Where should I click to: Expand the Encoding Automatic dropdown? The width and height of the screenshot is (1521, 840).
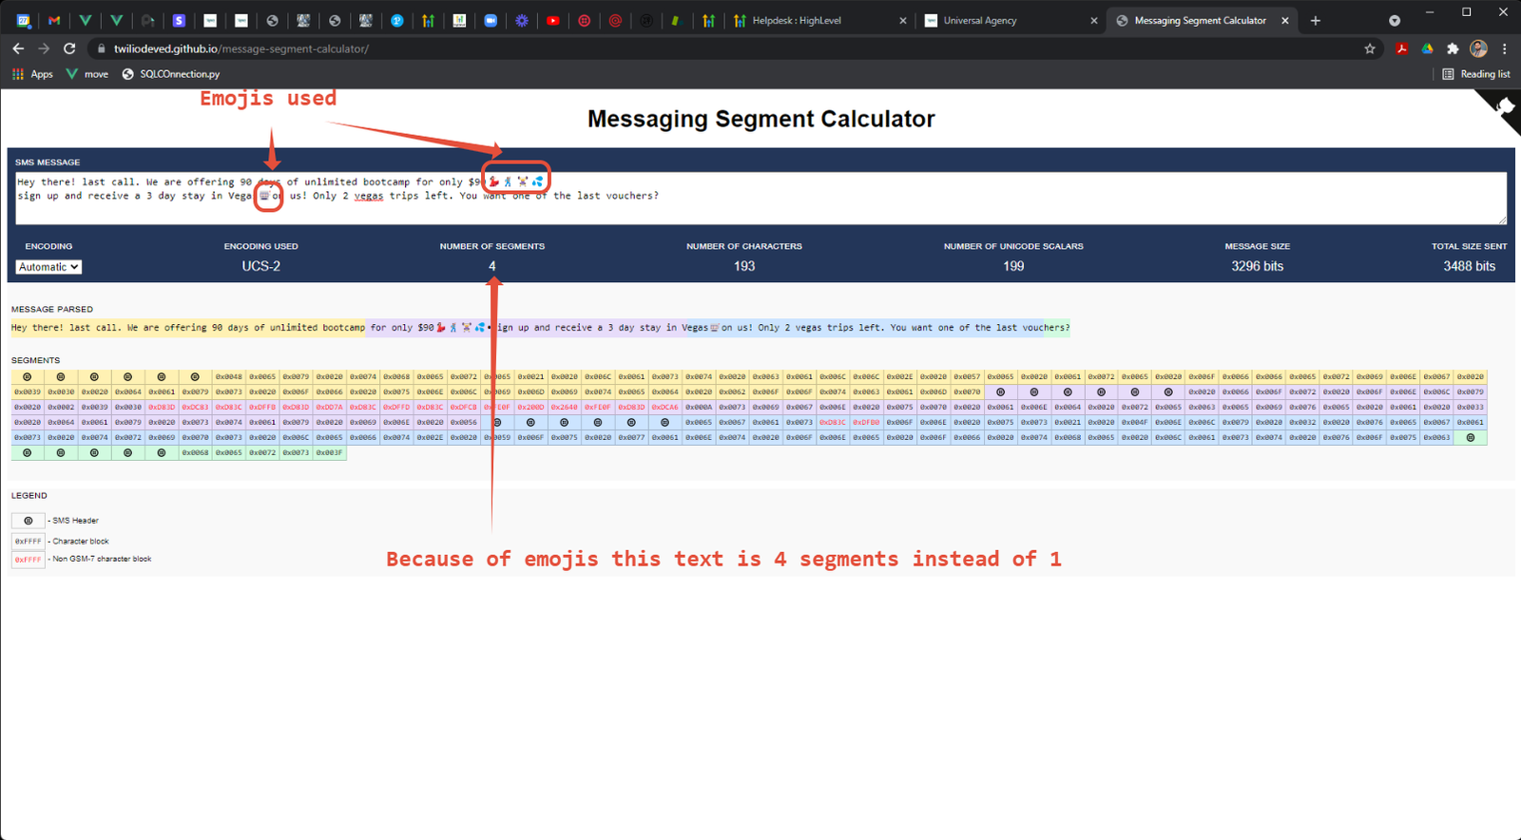pyautogui.click(x=48, y=267)
